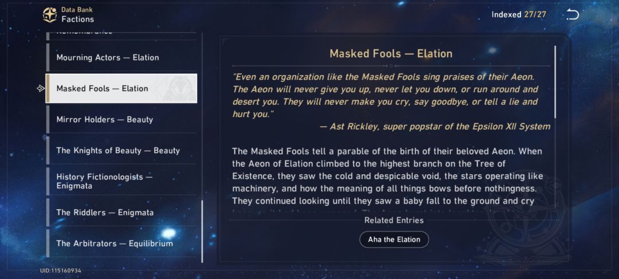Image resolution: width=619 pixels, height=279 pixels.
Task: Click the Indexed 27/27 counter
Action: point(519,15)
